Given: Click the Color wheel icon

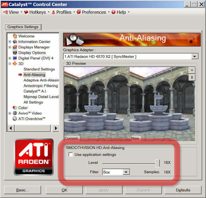Looking at the screenshot, I should [15, 108].
